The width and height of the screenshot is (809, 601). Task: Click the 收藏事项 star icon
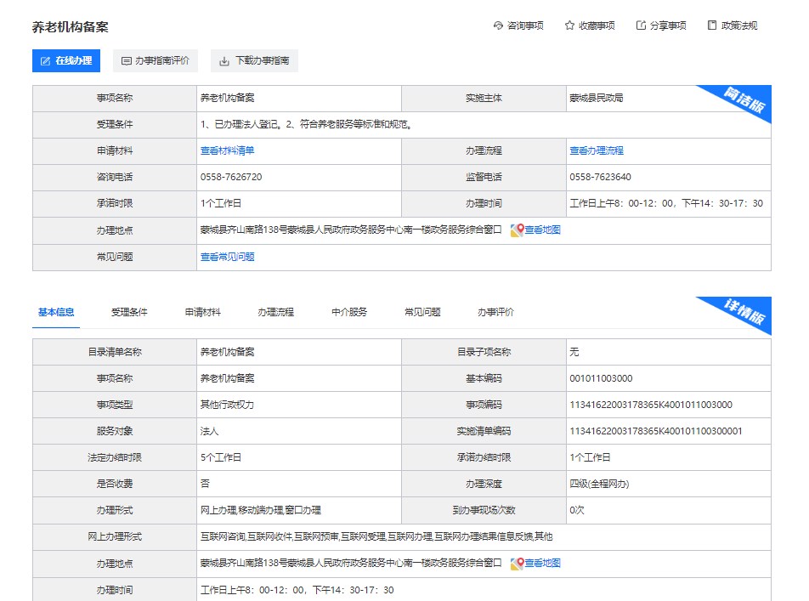tap(569, 26)
